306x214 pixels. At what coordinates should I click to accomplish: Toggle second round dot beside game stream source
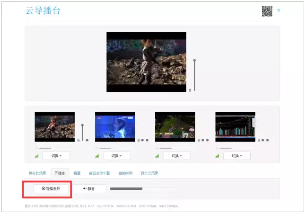[x=208, y=140]
